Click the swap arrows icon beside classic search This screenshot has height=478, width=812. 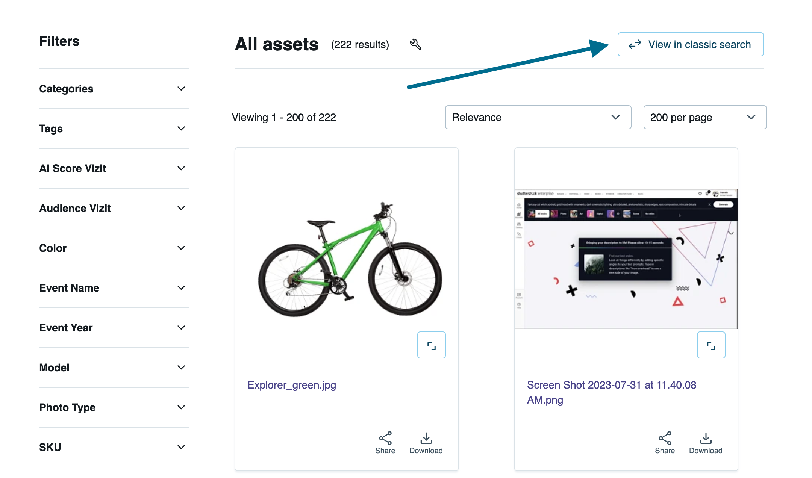pos(635,44)
